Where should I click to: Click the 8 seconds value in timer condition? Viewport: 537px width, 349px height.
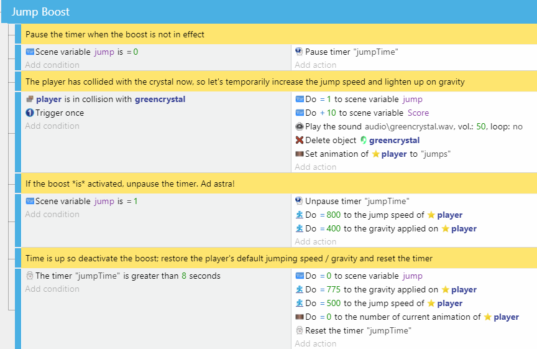coord(201,276)
